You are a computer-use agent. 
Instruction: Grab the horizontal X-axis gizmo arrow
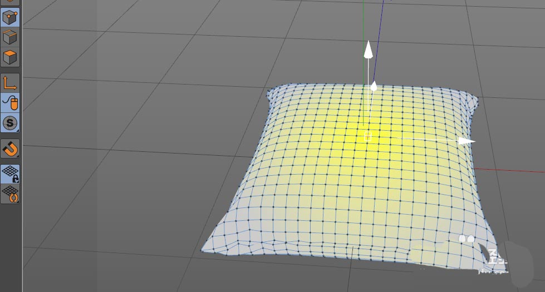467,141
